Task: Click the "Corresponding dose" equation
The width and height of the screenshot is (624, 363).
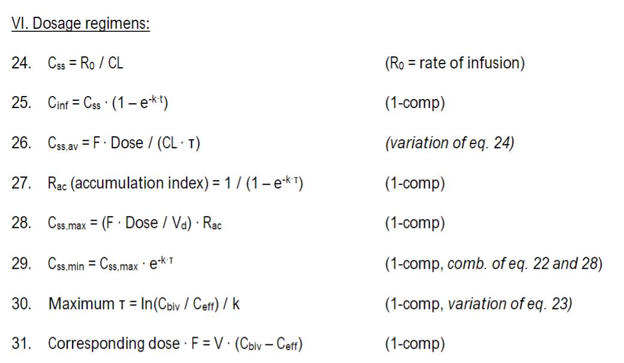Action: point(175,343)
